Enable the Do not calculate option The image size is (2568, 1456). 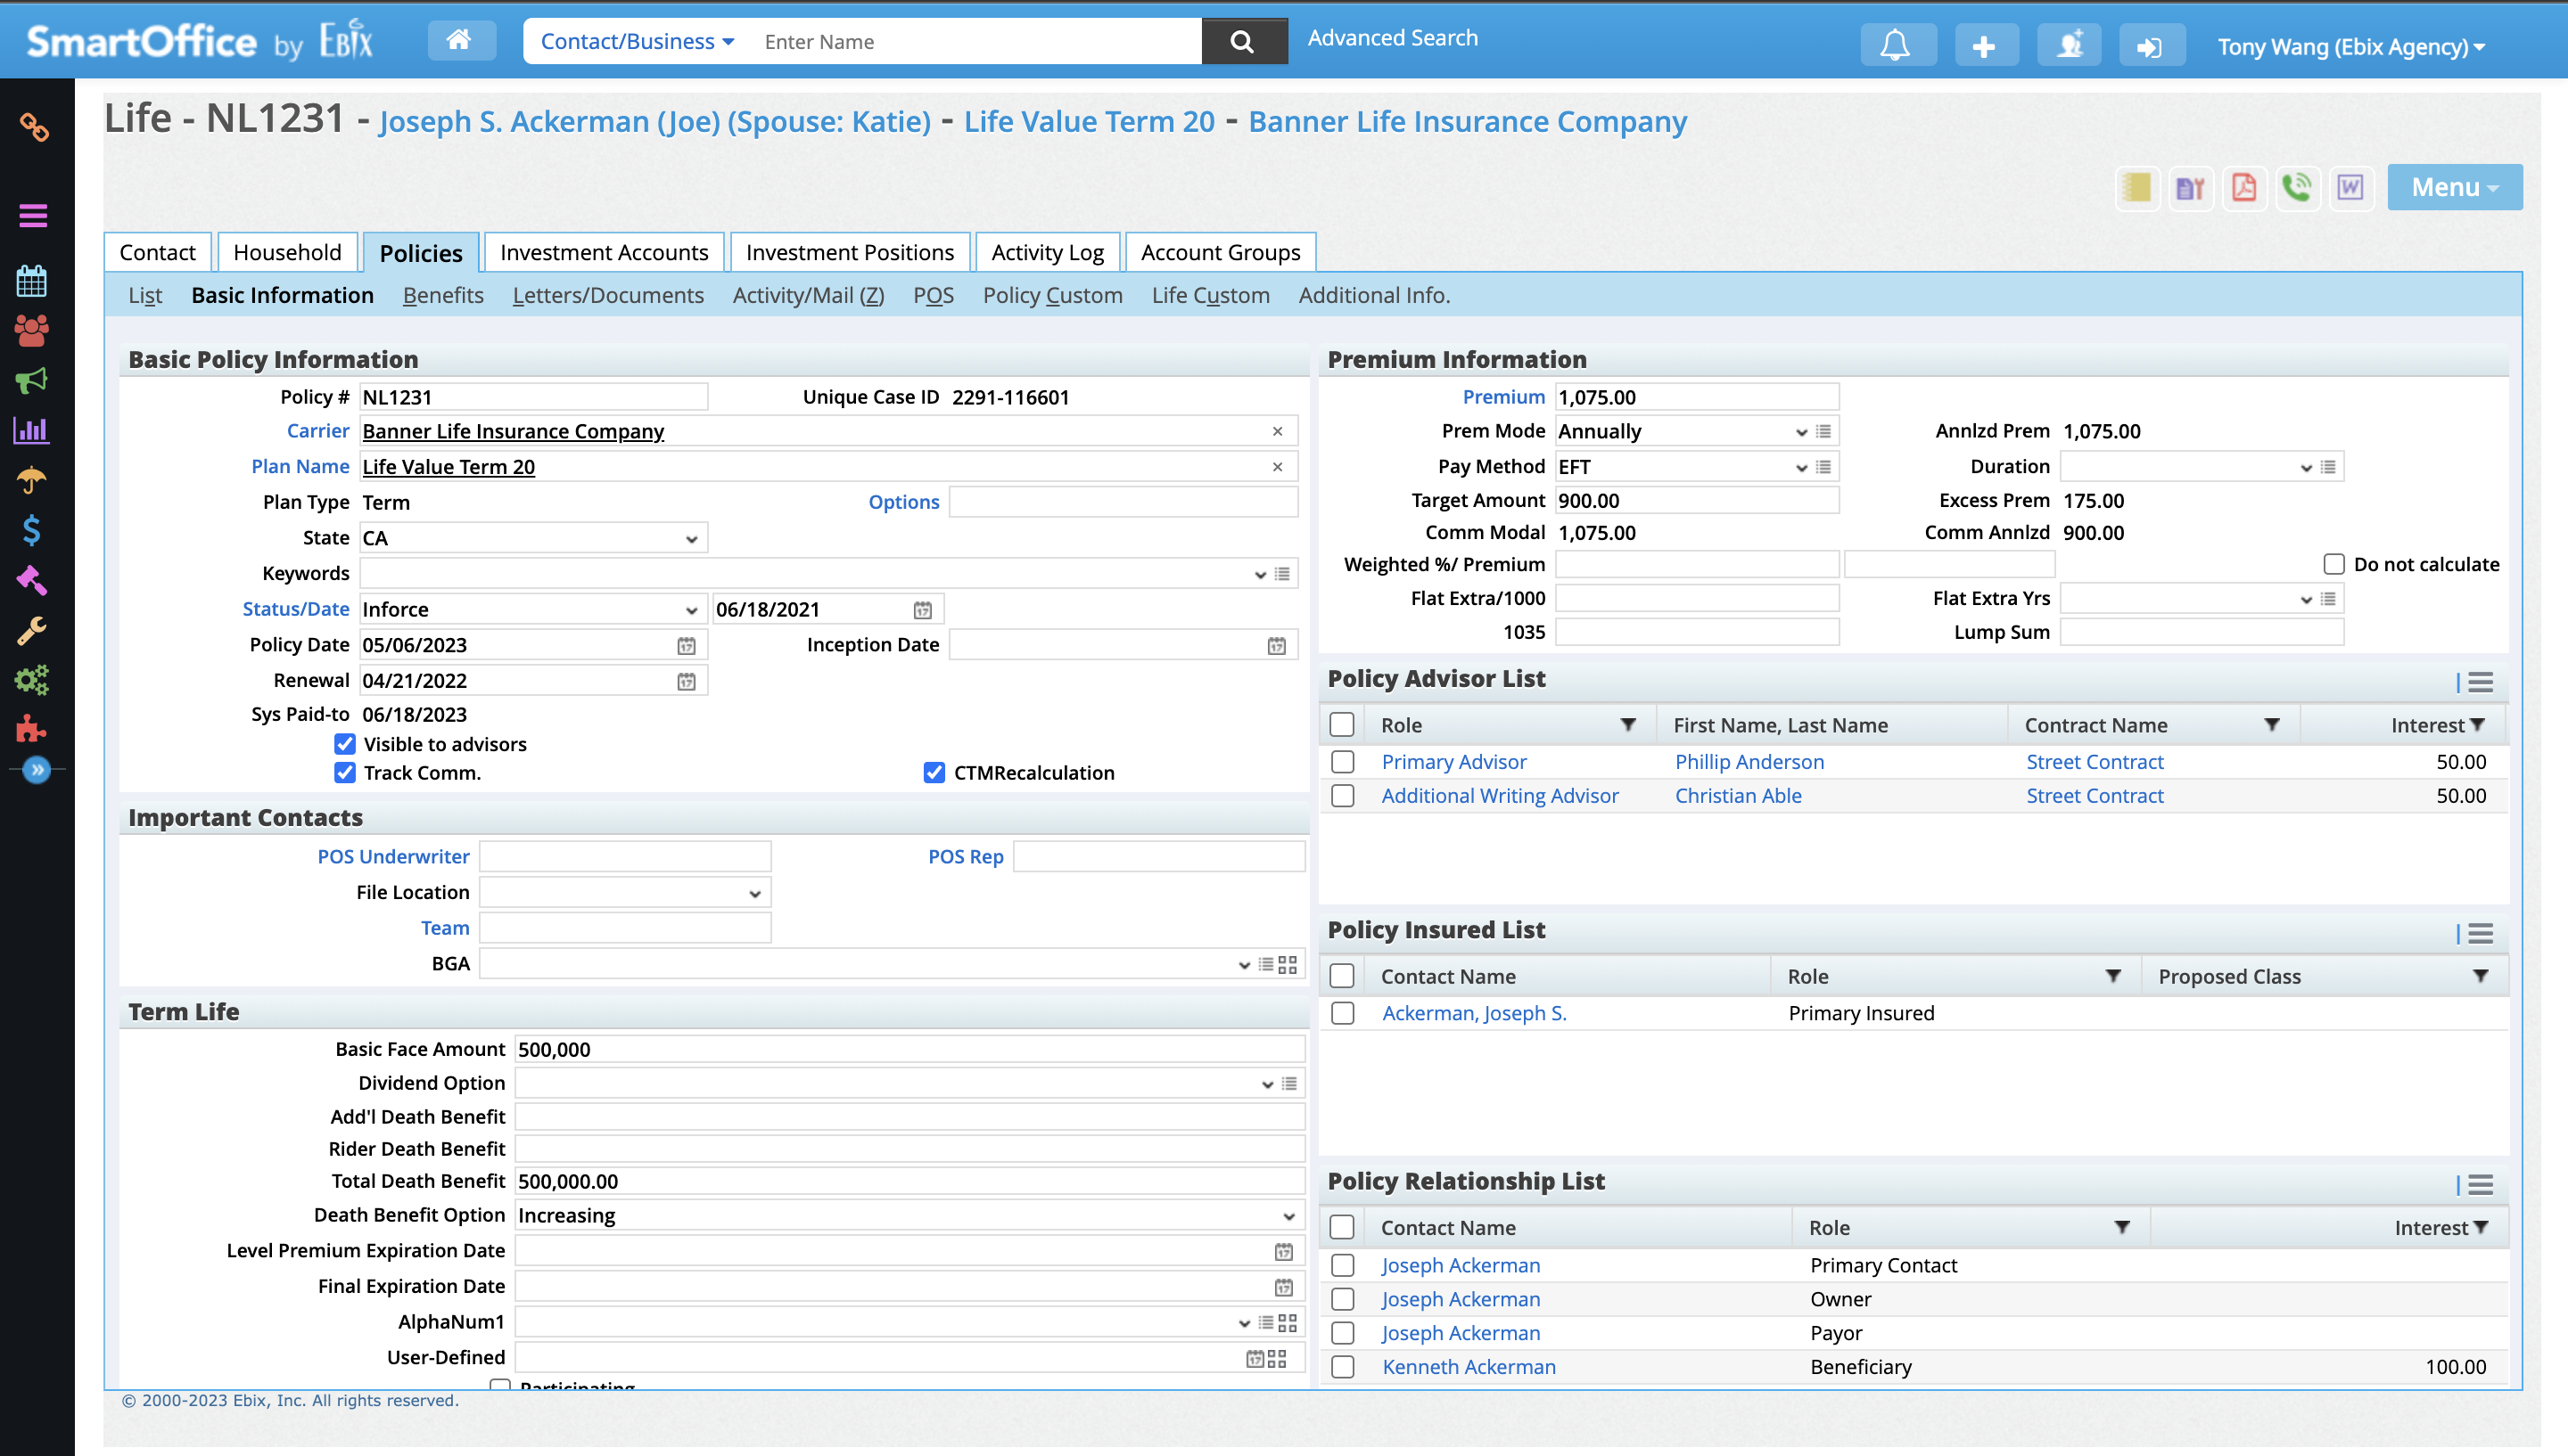click(2333, 564)
